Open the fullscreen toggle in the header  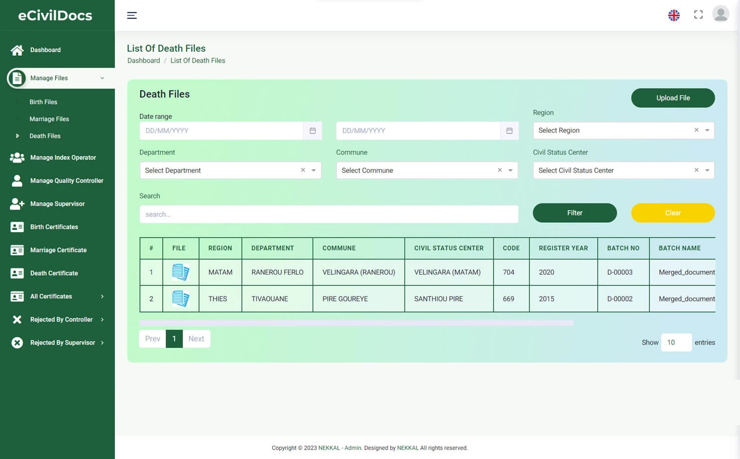click(698, 14)
